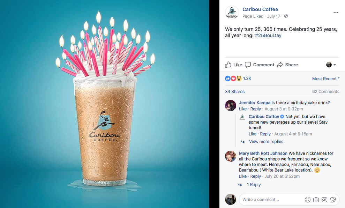Click the public globe audience icon
This screenshot has width=345, height=208.
(x=286, y=16)
